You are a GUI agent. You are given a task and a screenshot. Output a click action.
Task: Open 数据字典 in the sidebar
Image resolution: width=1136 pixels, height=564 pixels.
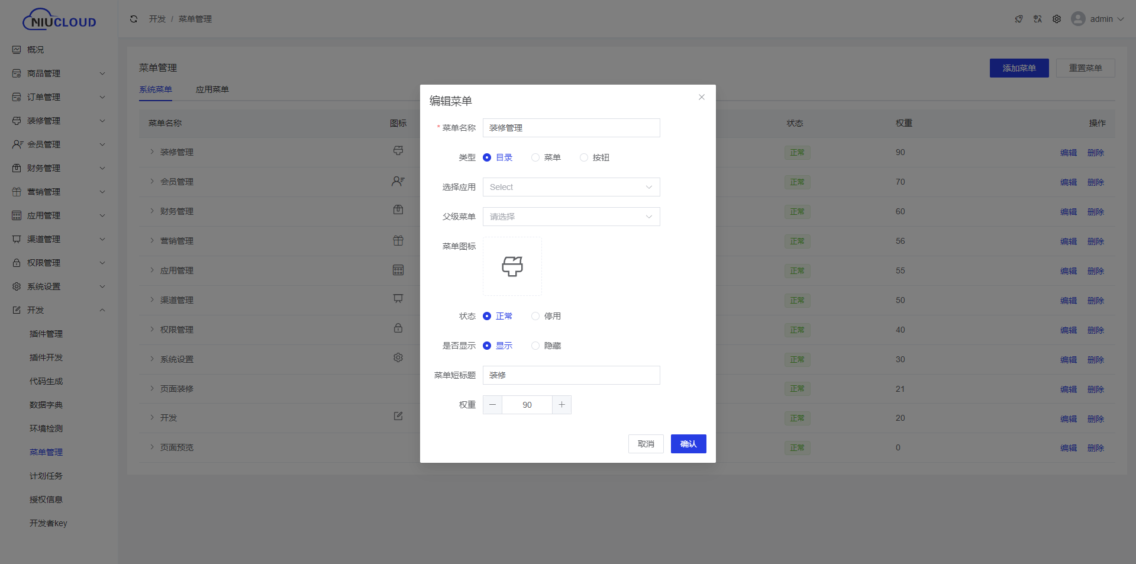[46, 405]
